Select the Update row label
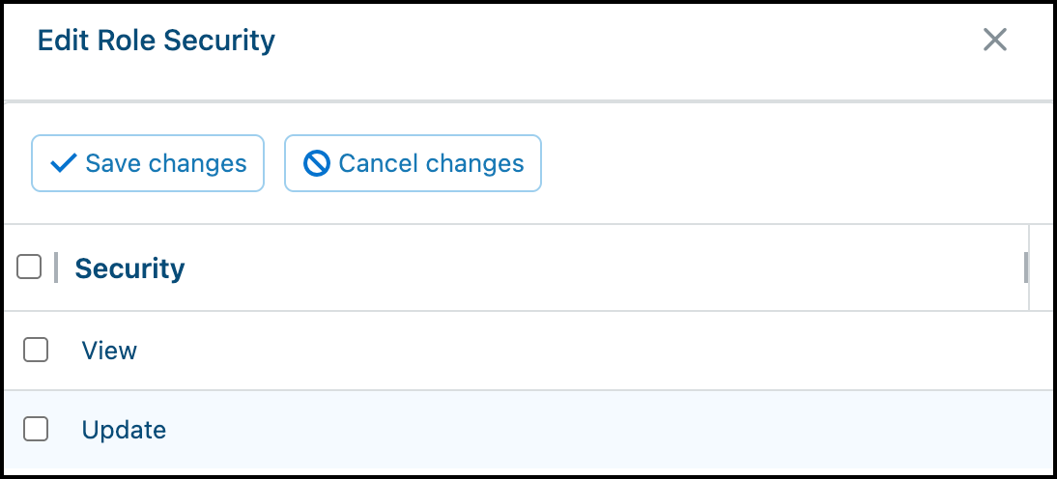This screenshot has height=479, width=1057. point(124,430)
